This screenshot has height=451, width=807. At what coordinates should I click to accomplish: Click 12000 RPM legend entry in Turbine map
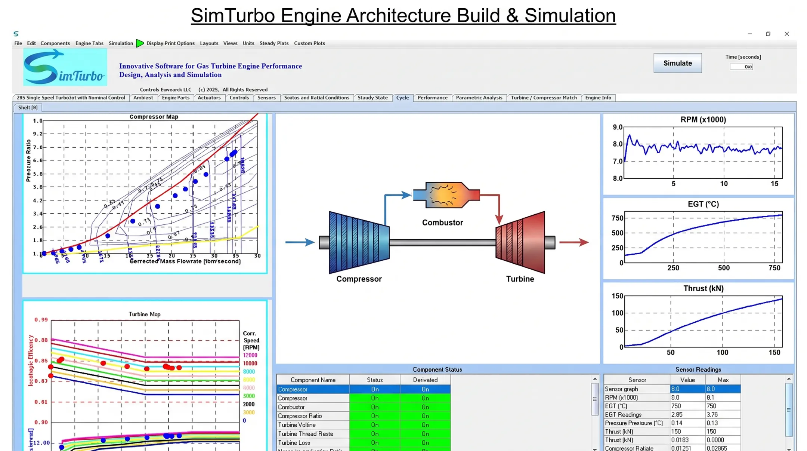250,355
